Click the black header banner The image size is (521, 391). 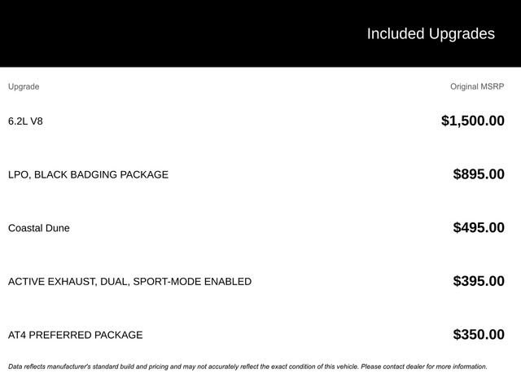[x=260, y=33]
